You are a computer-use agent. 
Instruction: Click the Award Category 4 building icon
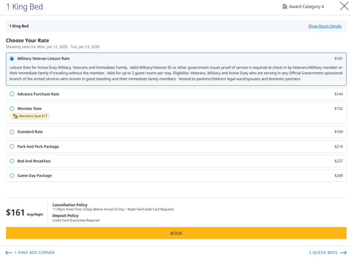click(x=285, y=7)
